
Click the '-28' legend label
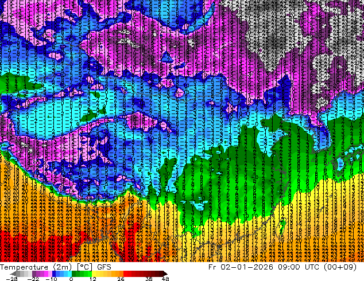tap(11, 279)
